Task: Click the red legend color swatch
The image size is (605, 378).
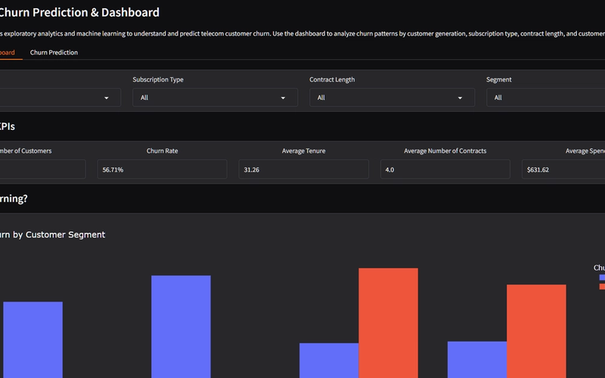Action: point(602,287)
